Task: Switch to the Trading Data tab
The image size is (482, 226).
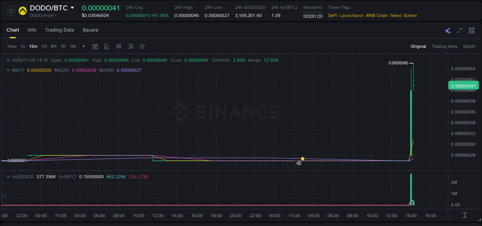Action: (x=59, y=30)
